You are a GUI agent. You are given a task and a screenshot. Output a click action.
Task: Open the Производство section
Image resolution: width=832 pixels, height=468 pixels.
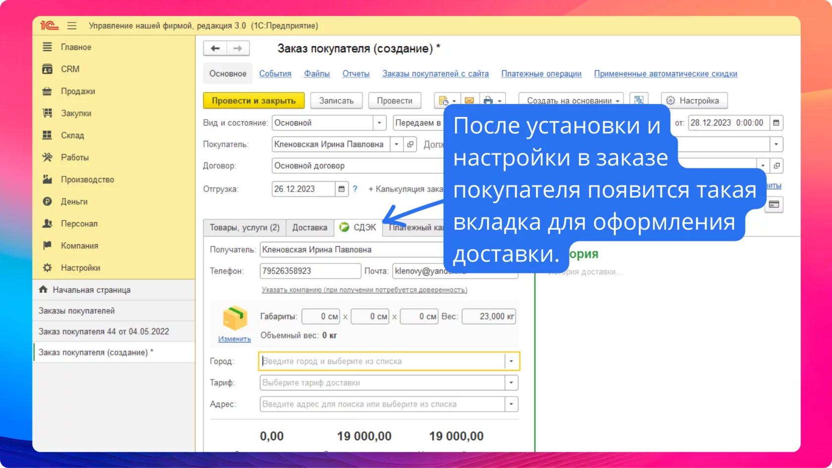(x=87, y=179)
